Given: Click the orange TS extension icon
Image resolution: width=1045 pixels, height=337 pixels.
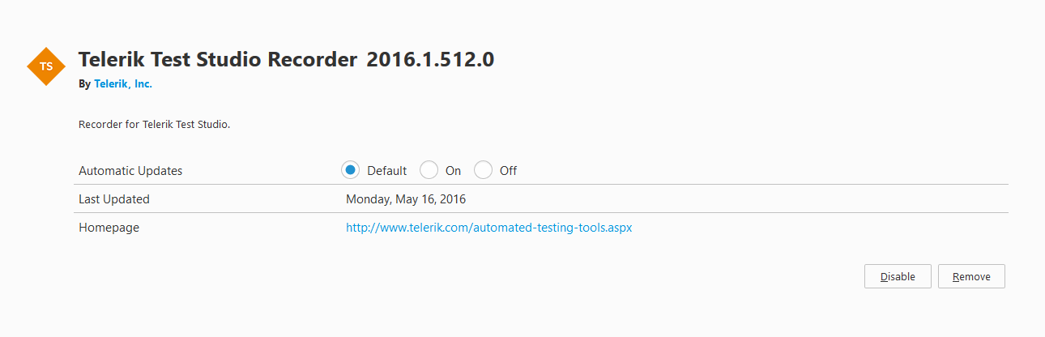Looking at the screenshot, I should pos(46,66).
